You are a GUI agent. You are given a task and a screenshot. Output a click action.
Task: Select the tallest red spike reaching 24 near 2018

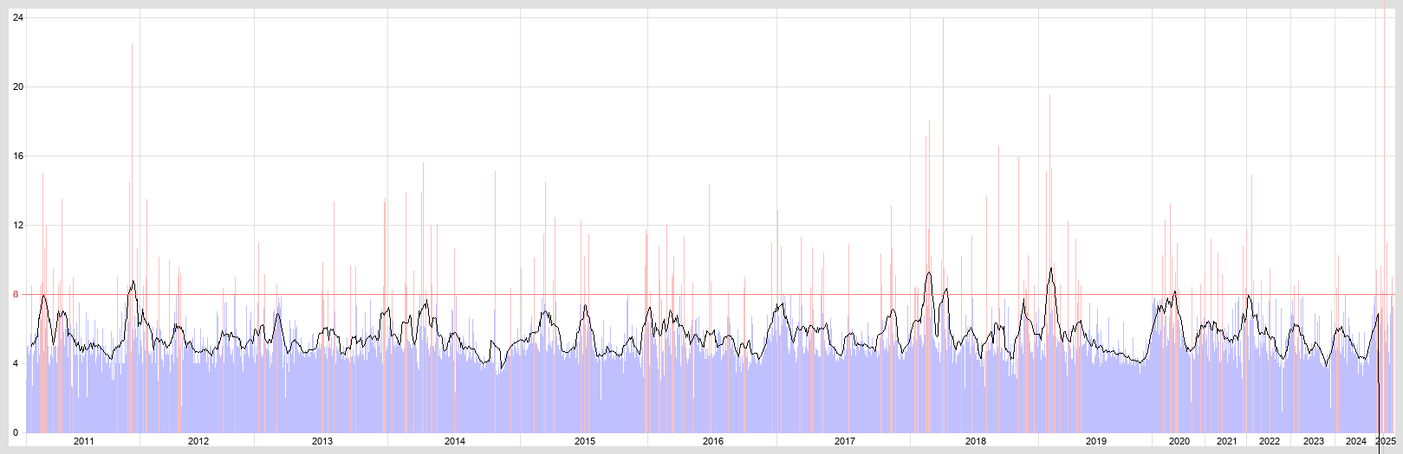click(943, 225)
